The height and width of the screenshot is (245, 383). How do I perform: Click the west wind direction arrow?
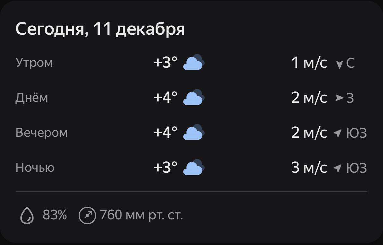339,98
